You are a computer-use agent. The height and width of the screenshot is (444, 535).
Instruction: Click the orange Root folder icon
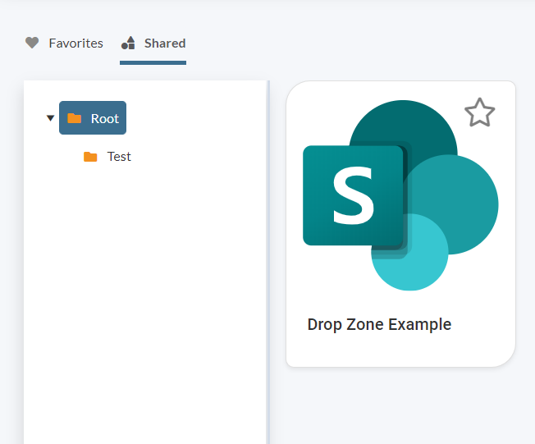[75, 118]
